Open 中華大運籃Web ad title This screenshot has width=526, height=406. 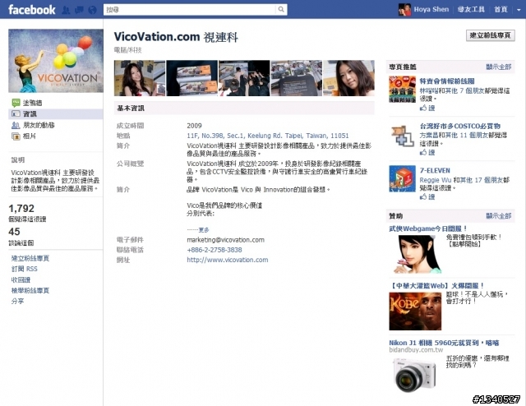pyautogui.click(x=437, y=285)
